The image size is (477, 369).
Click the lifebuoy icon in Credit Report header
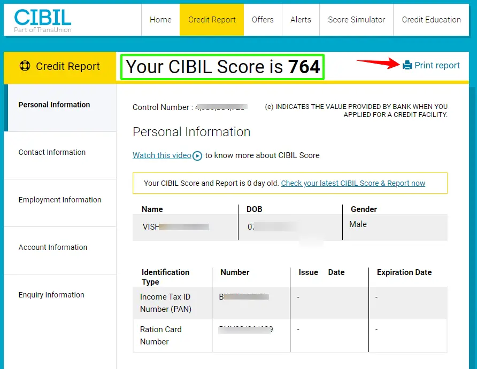point(25,66)
